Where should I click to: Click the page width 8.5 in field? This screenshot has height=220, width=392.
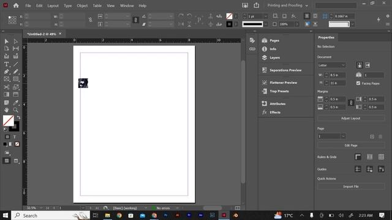click(x=337, y=75)
